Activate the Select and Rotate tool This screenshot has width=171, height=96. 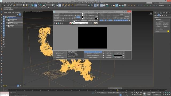(x=38, y=5)
